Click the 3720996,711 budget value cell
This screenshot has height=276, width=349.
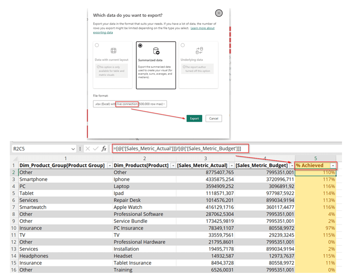[265, 179]
